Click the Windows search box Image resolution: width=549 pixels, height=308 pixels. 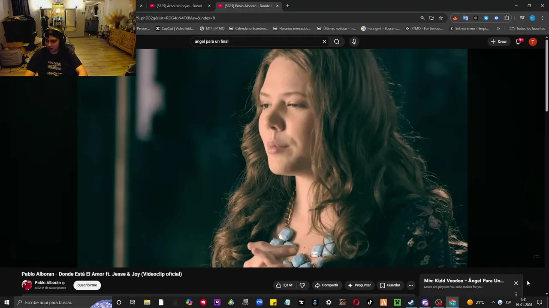(63, 302)
